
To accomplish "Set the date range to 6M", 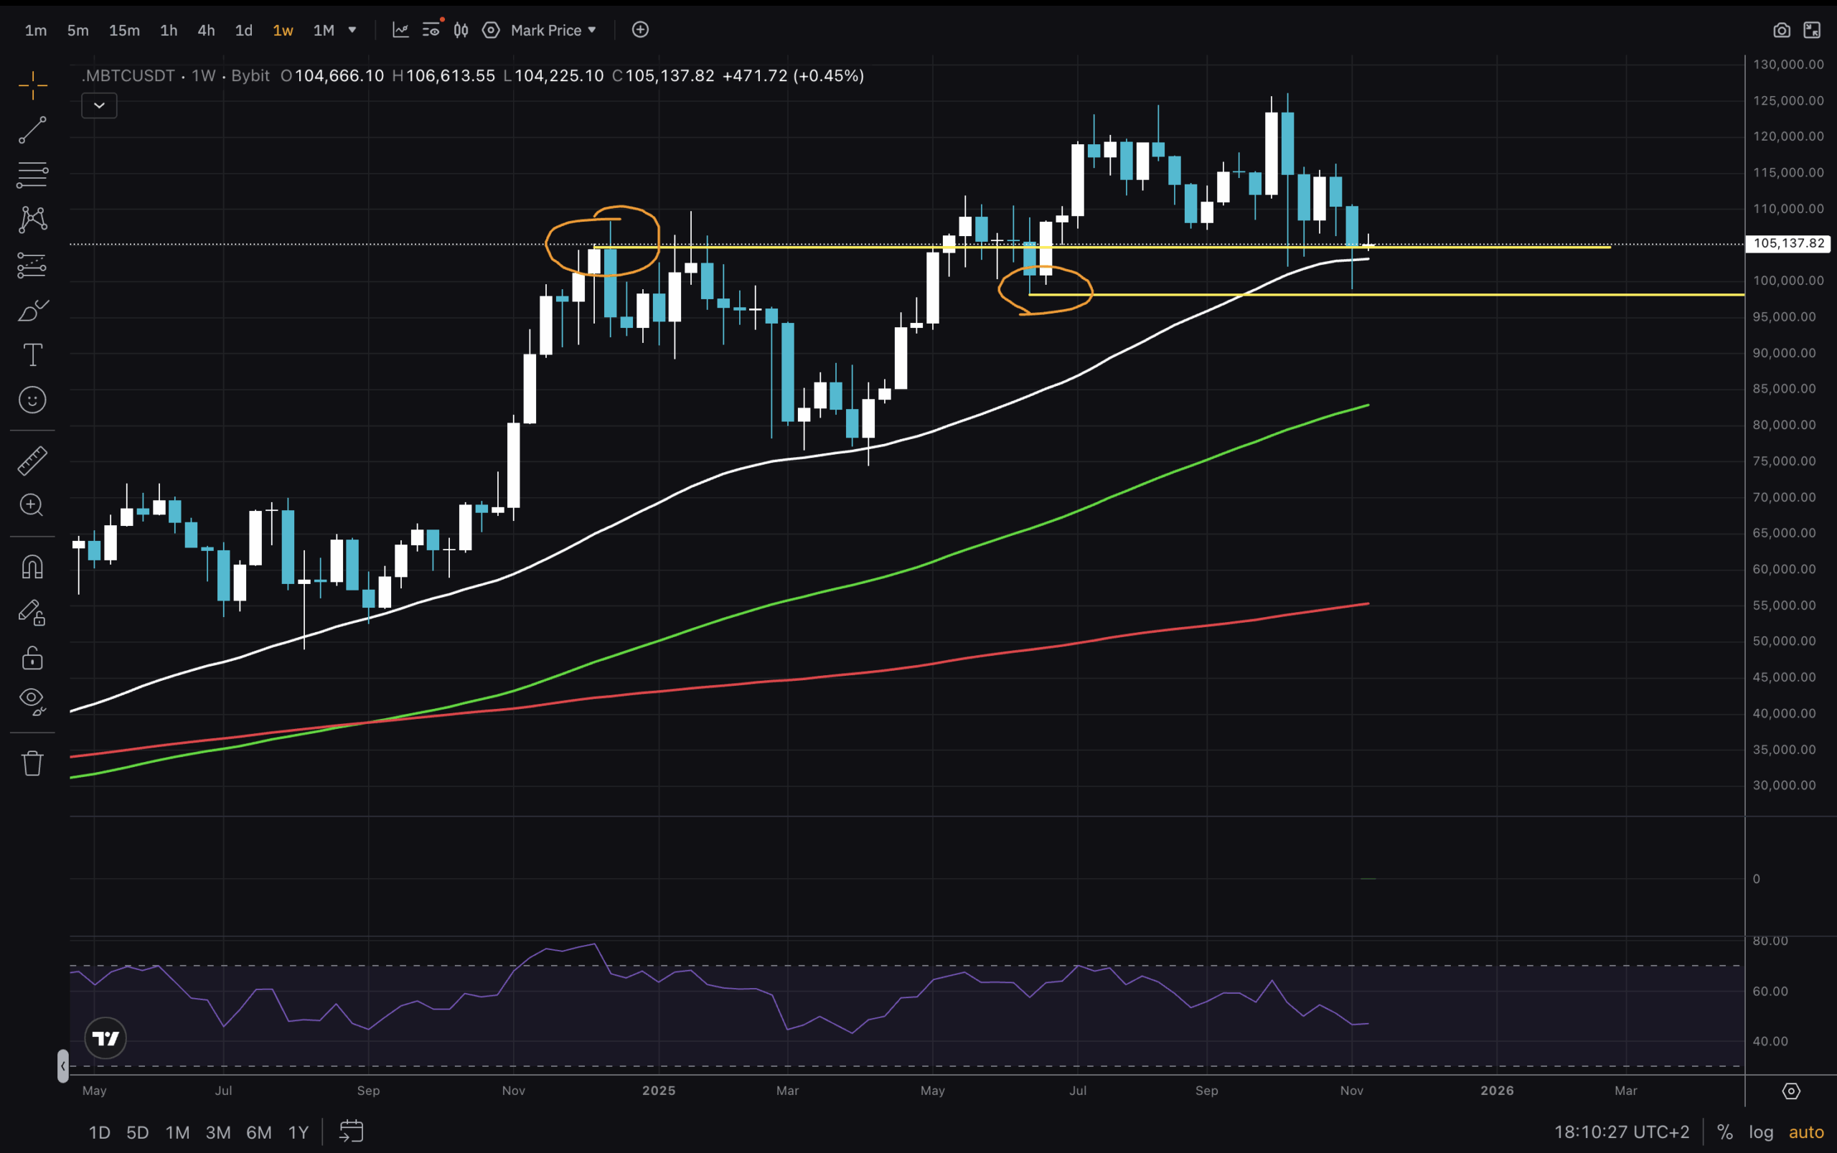I will tap(258, 1131).
